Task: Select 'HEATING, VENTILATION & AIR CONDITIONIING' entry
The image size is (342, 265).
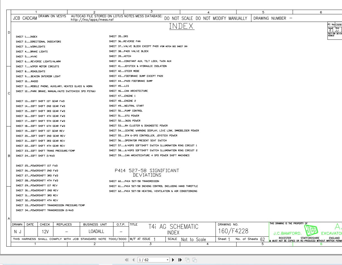Action: click(x=153, y=191)
